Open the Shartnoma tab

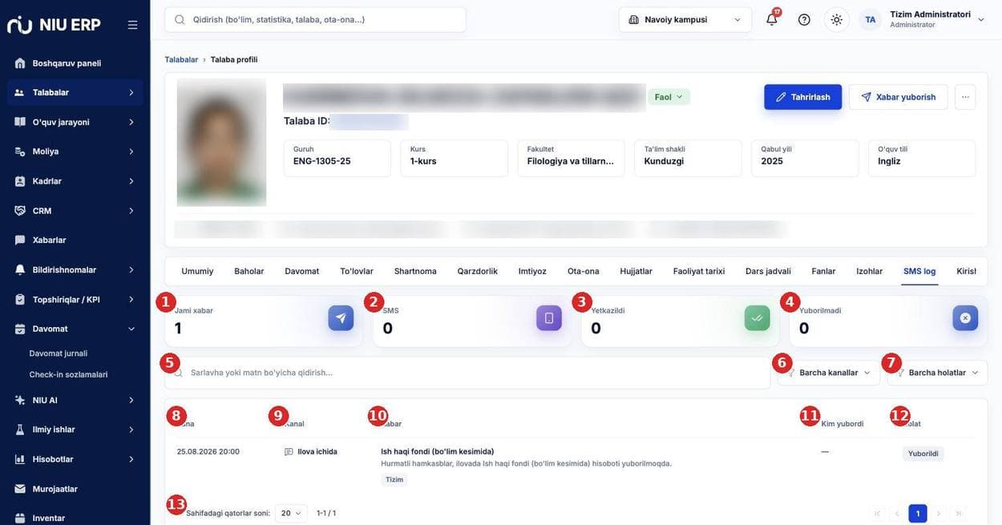(x=415, y=271)
